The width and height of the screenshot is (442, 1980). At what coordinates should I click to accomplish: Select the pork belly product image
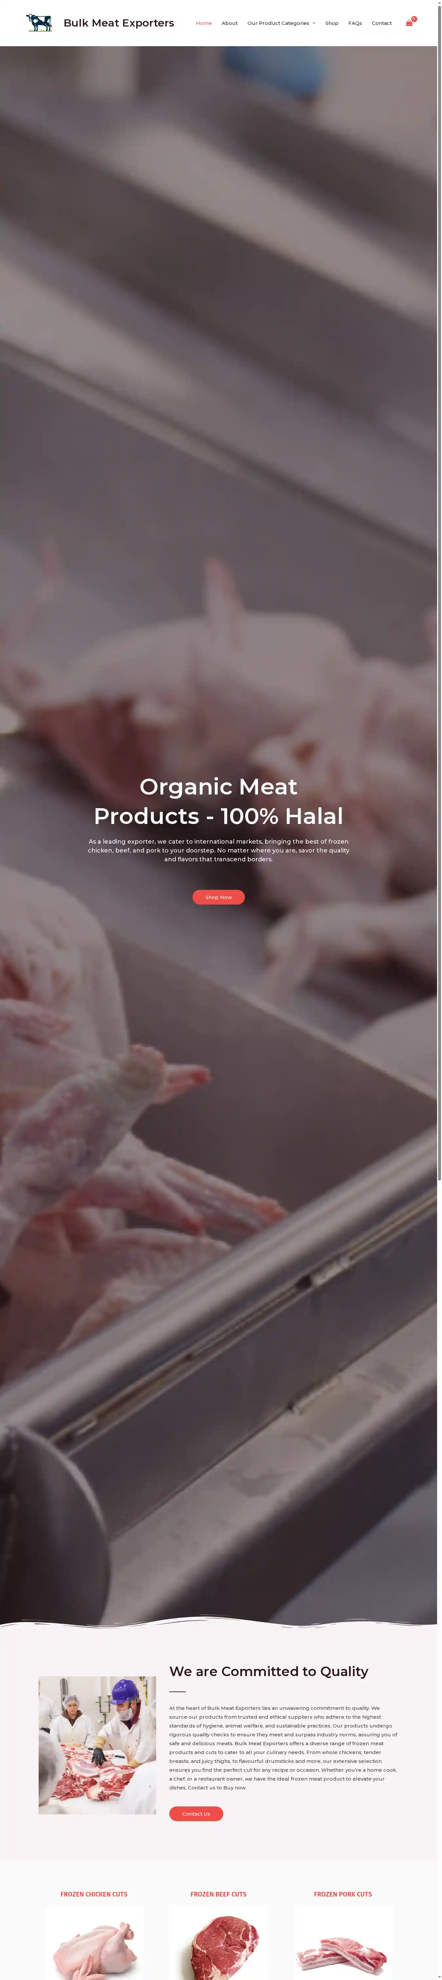coord(343,1942)
